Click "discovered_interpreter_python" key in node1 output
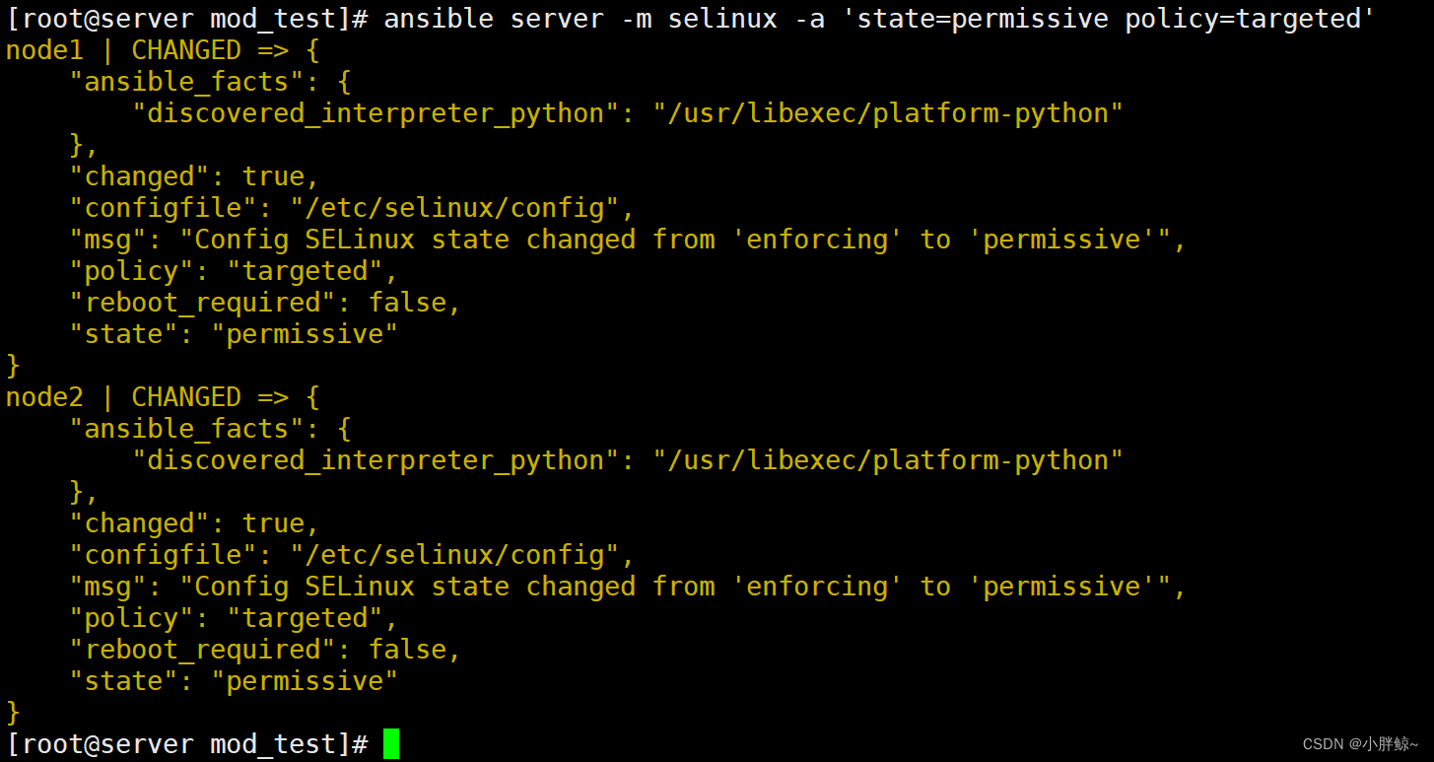 coord(376,113)
